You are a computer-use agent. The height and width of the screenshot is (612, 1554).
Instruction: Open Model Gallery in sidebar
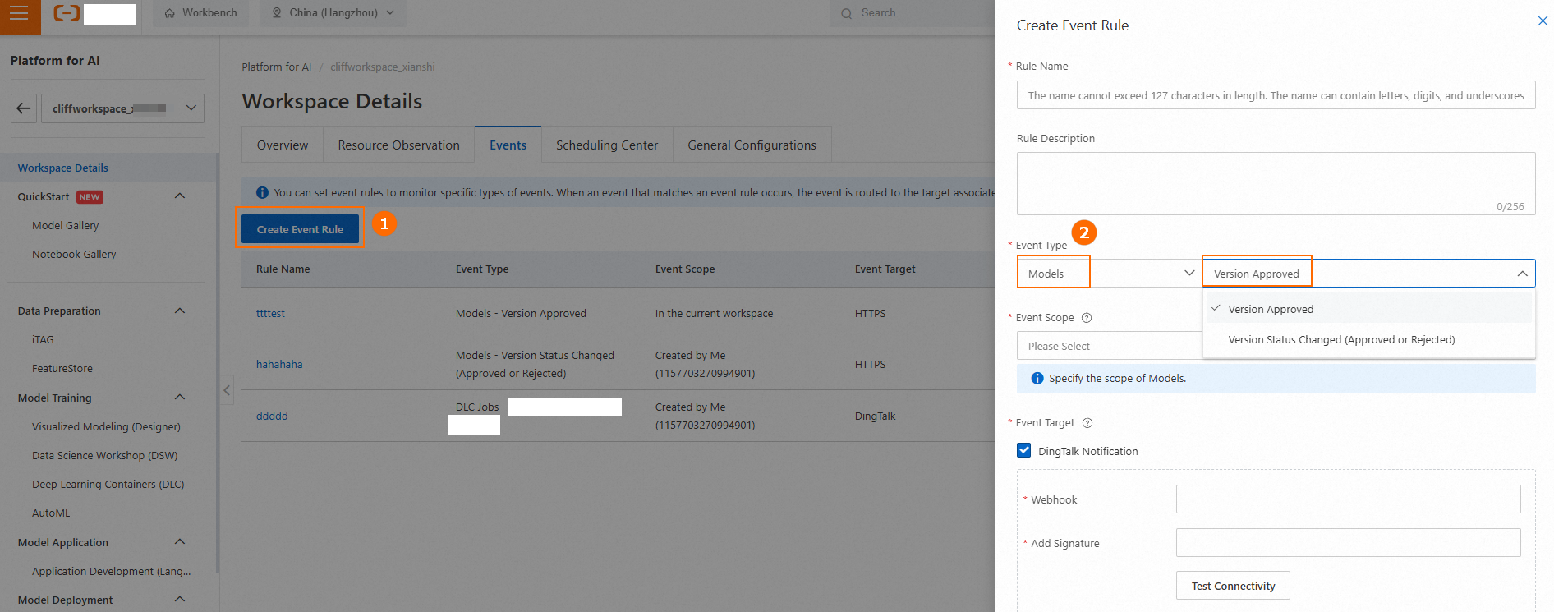pos(65,225)
